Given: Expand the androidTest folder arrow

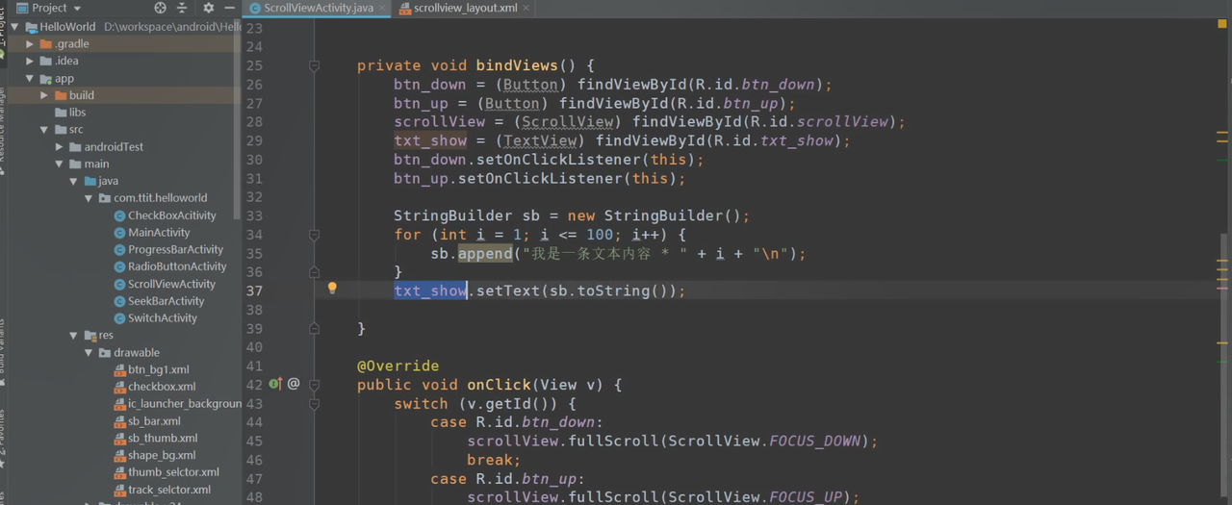Looking at the screenshot, I should coord(59,147).
